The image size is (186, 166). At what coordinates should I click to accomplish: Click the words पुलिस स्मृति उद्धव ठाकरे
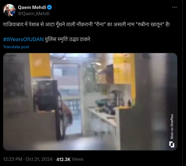pyautogui.click(x=67, y=39)
